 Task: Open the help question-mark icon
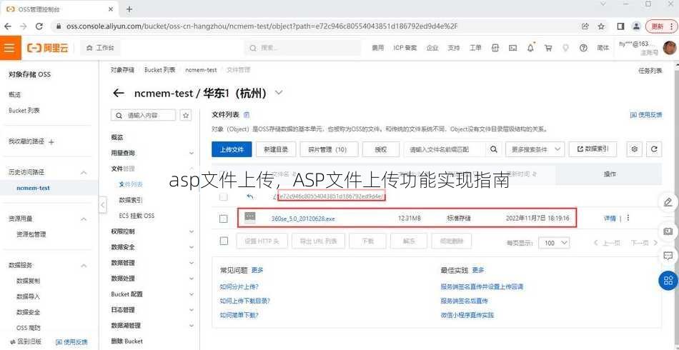[x=583, y=48]
